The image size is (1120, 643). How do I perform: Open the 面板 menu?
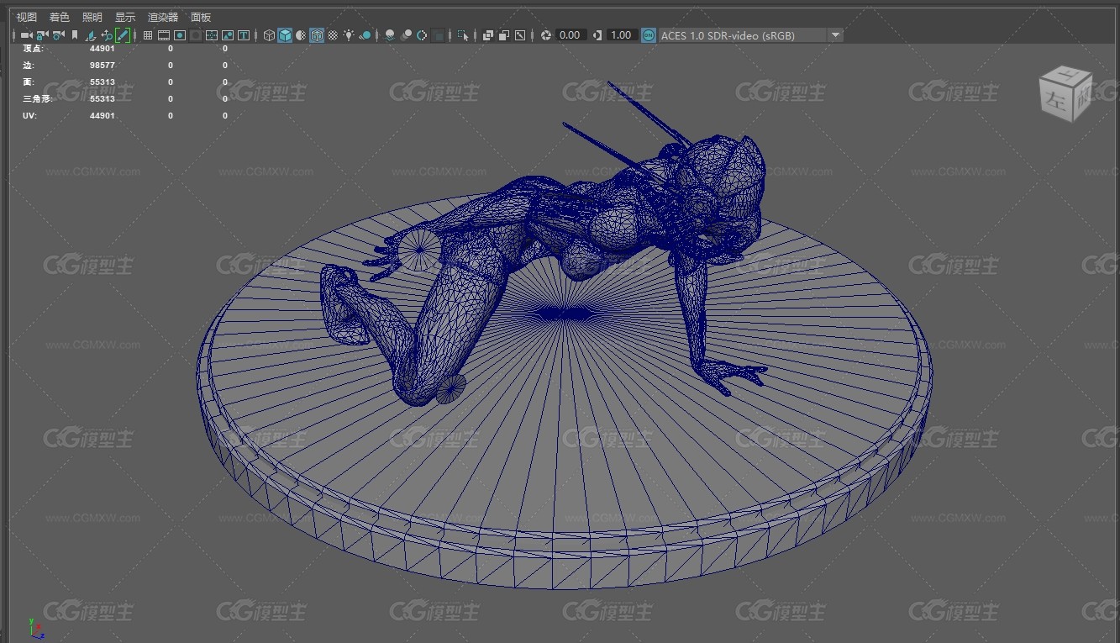point(201,17)
